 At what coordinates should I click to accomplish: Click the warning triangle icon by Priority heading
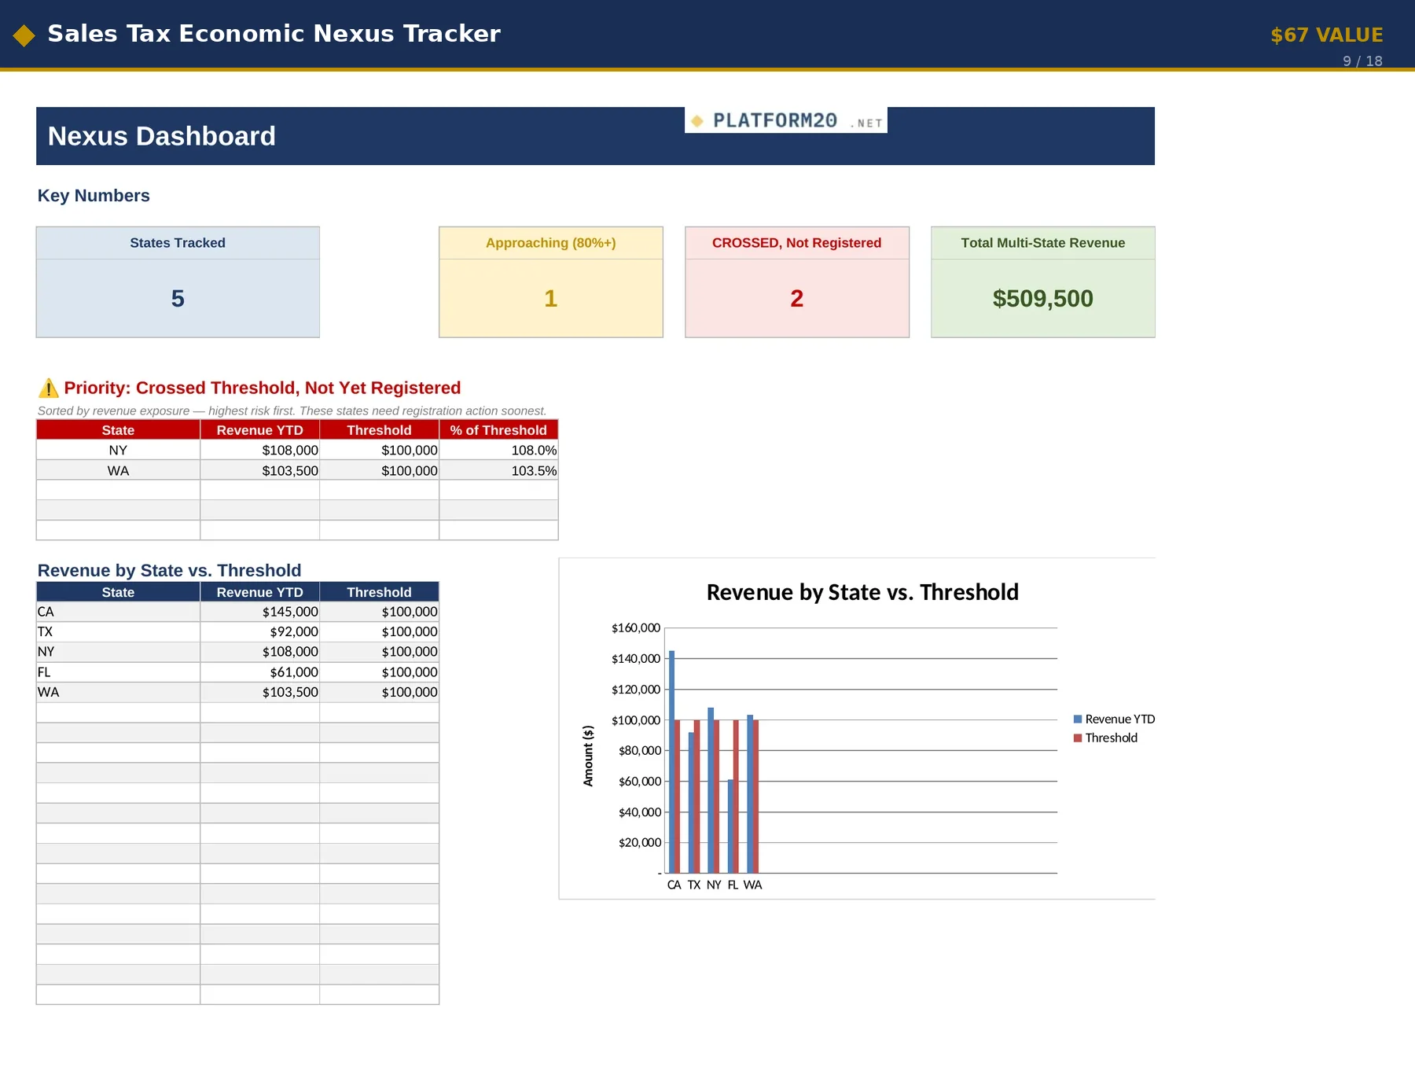(x=48, y=388)
